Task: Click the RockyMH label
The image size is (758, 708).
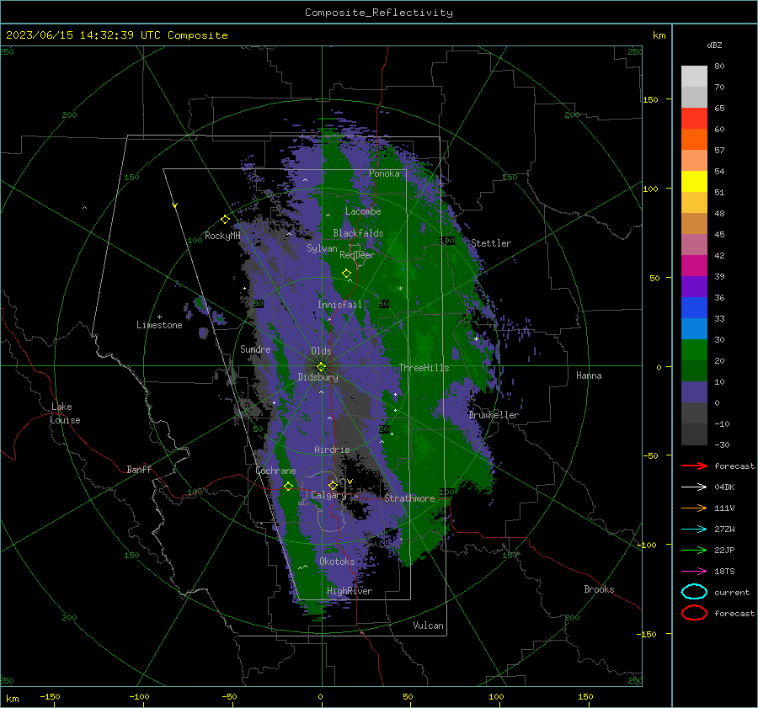Action: [x=222, y=236]
